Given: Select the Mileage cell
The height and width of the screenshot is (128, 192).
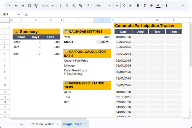Looking at the screenshot, I should tap(78, 66).
